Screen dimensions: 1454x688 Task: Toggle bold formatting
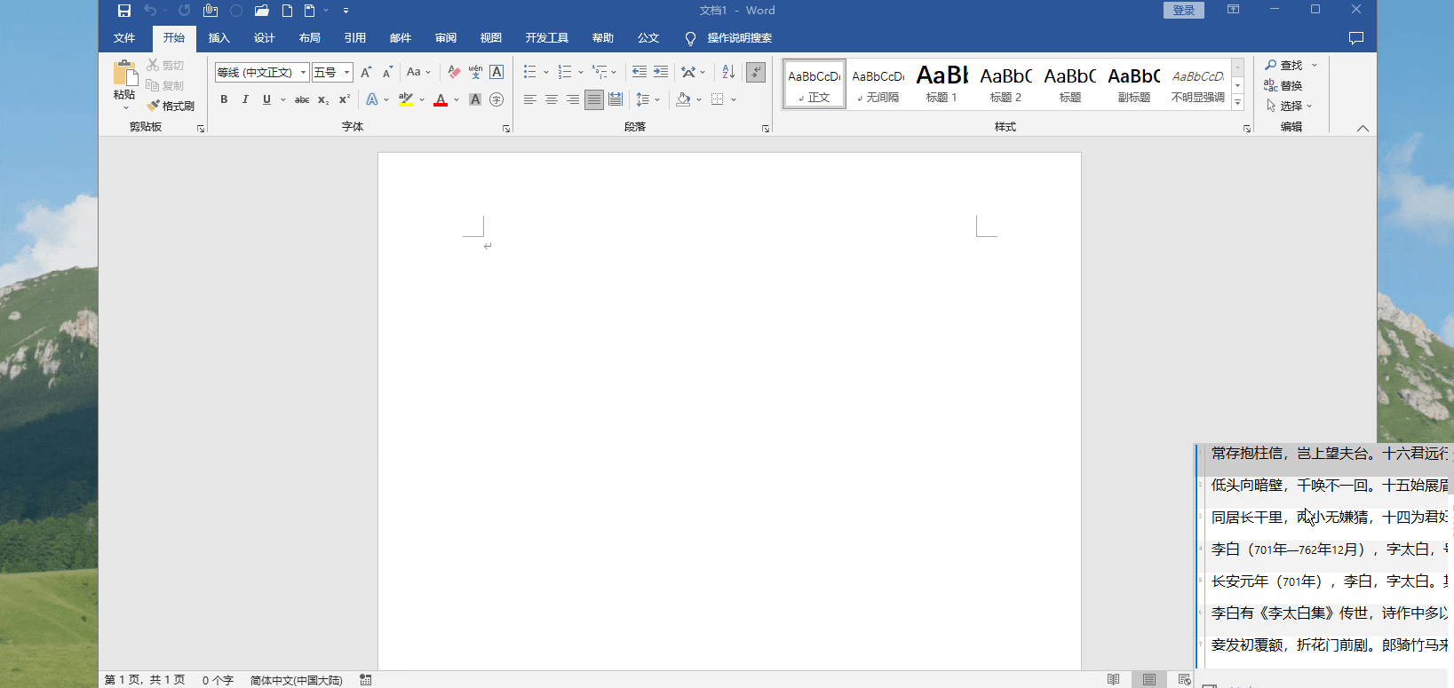[224, 99]
